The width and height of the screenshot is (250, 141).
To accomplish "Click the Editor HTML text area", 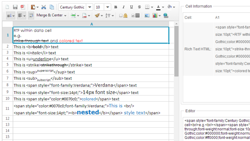I will click(217, 129).
